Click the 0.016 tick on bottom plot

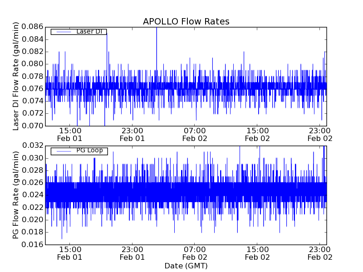32,244
